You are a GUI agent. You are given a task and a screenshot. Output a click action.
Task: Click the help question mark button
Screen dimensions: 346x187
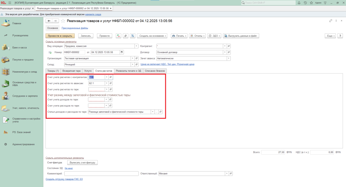pyautogui.click(x=340, y=36)
